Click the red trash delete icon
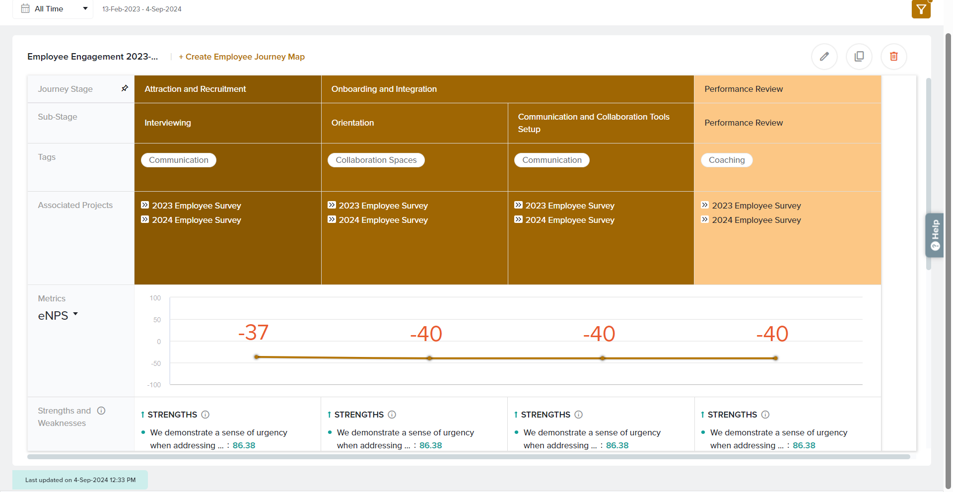The image size is (953, 492). (x=893, y=57)
